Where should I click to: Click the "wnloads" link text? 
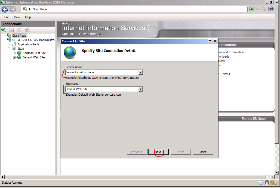(224, 57)
